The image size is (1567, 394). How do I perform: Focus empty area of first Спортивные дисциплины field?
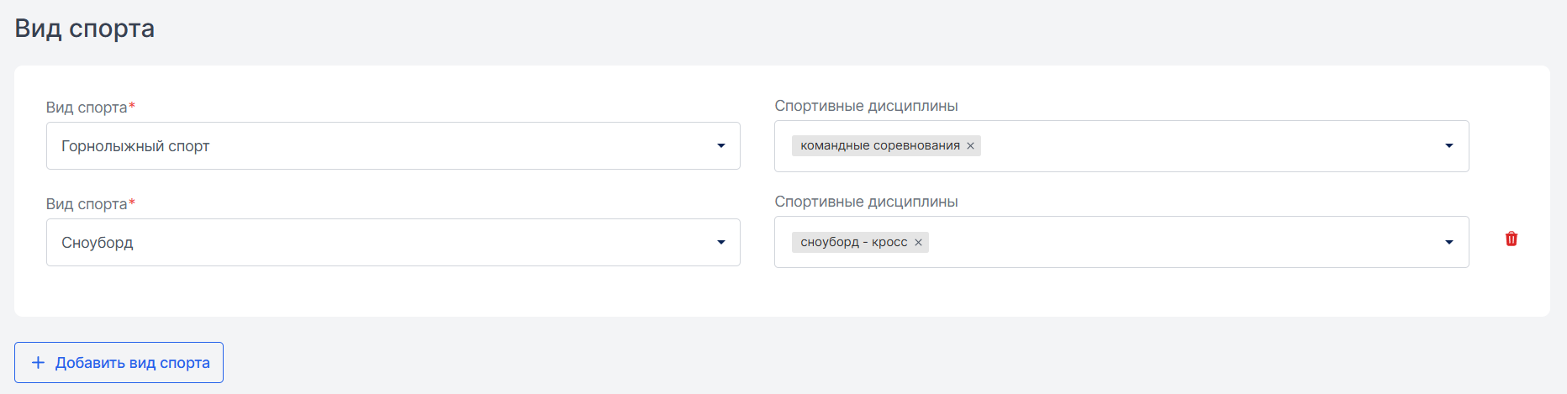[1211, 146]
